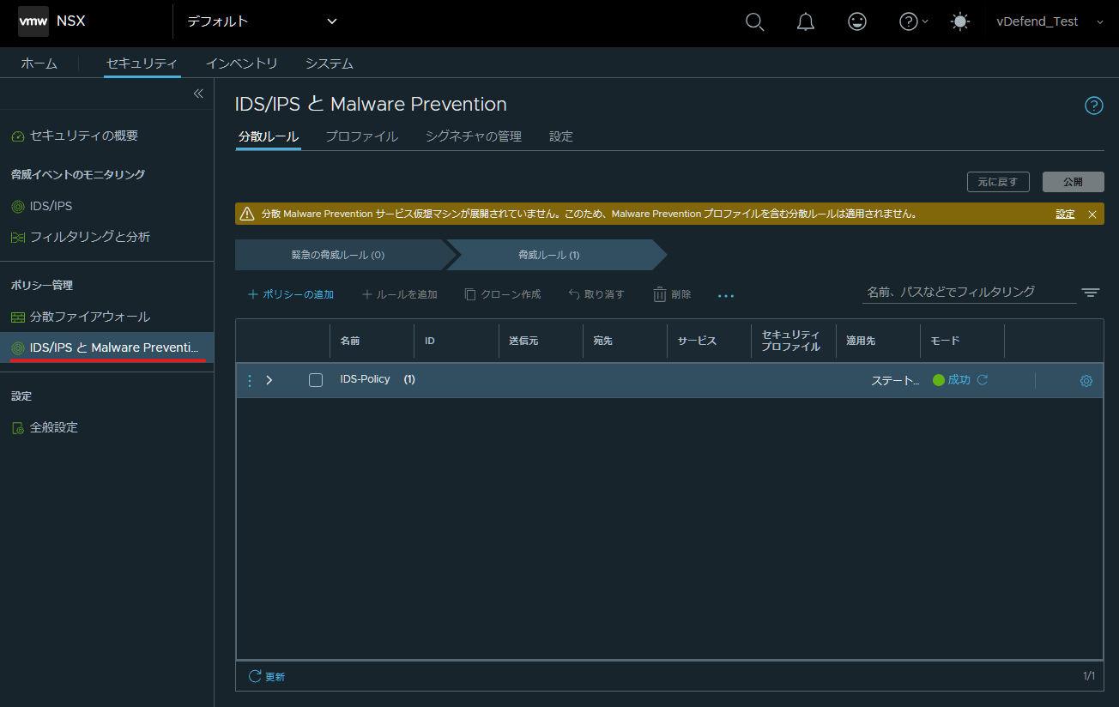Click the filter lines icon
This screenshot has width=1119, height=707.
(1091, 293)
